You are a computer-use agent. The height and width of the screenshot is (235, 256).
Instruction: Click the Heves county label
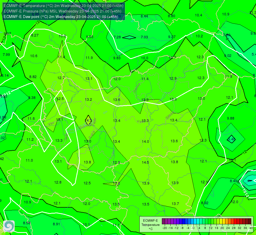(x=137, y=88)
